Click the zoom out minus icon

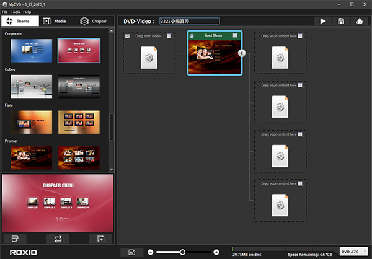click(151, 252)
